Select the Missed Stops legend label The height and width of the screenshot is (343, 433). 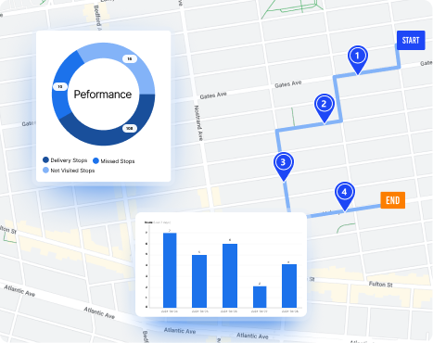click(118, 161)
